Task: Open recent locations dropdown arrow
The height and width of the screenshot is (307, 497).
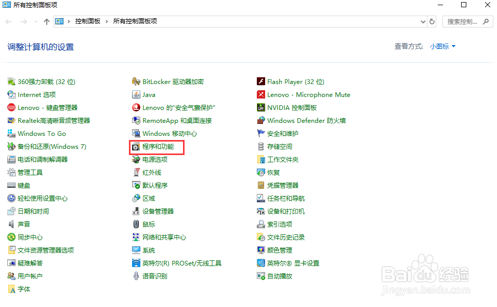Action: pos(36,21)
